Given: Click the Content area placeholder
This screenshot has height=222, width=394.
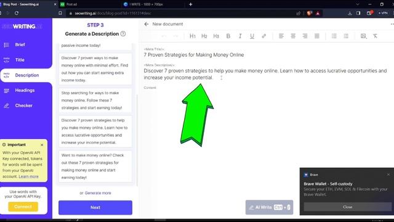Looking at the screenshot, I should point(150,88).
